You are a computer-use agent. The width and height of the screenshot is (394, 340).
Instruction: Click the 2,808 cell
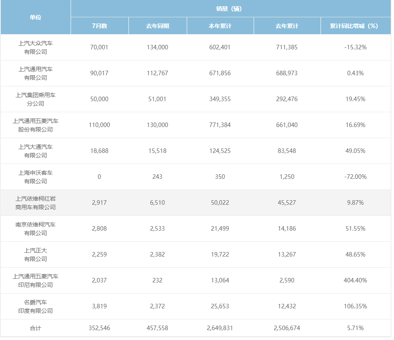99,229
